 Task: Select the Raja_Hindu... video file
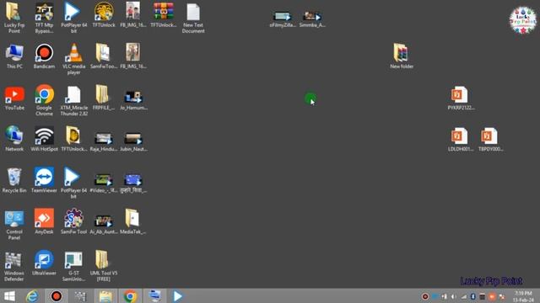pyautogui.click(x=103, y=141)
